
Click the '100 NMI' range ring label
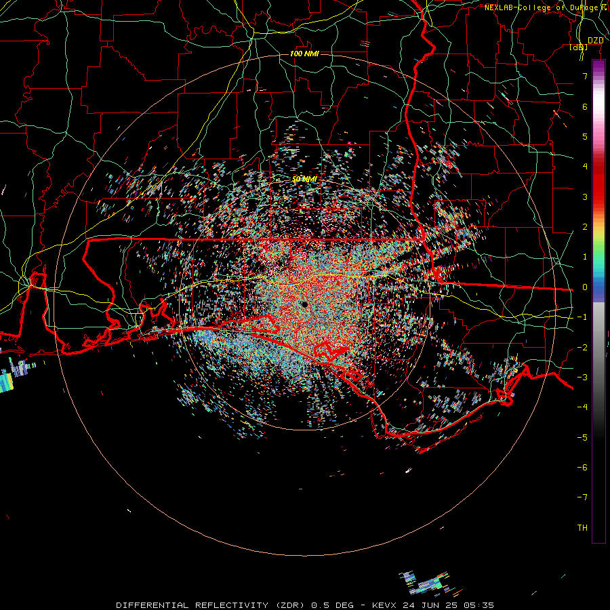(304, 54)
